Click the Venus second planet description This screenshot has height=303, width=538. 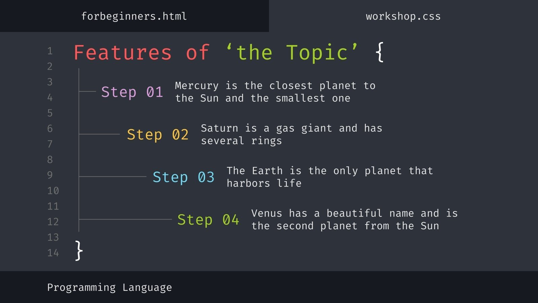click(354, 220)
